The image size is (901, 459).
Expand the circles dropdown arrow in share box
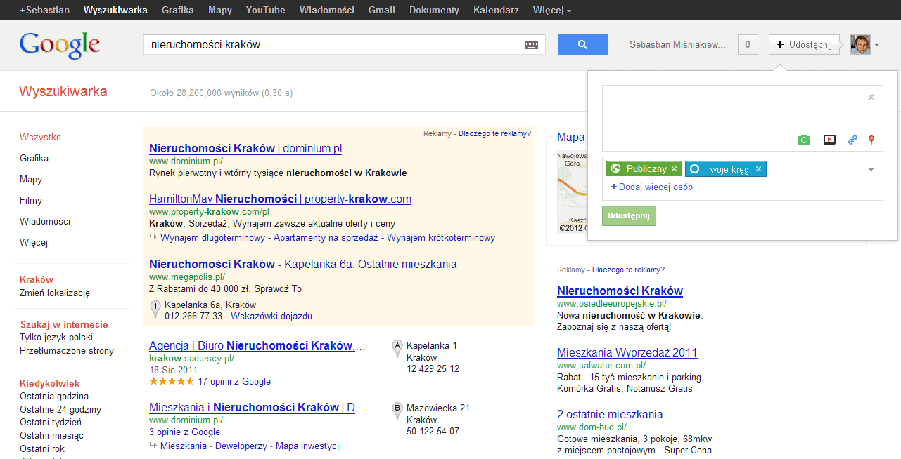[870, 169]
